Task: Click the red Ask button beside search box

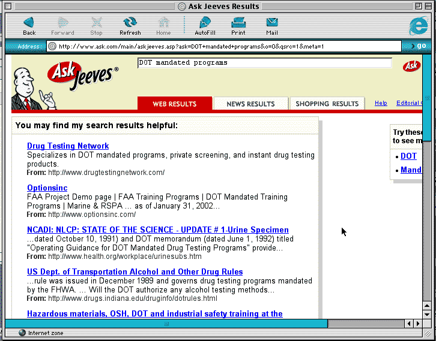Action: (x=411, y=66)
